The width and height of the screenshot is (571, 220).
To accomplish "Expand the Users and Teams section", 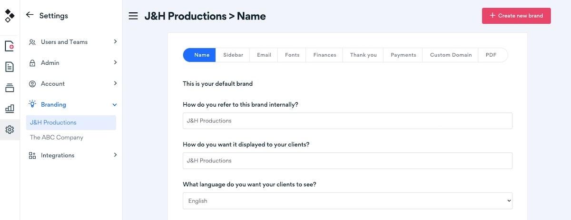I will [x=71, y=42].
